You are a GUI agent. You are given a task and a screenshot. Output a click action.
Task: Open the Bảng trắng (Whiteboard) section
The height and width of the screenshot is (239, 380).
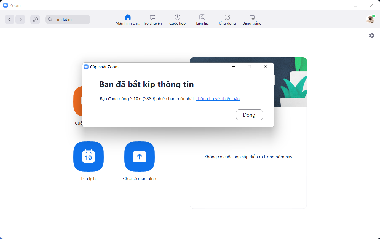pyautogui.click(x=251, y=19)
